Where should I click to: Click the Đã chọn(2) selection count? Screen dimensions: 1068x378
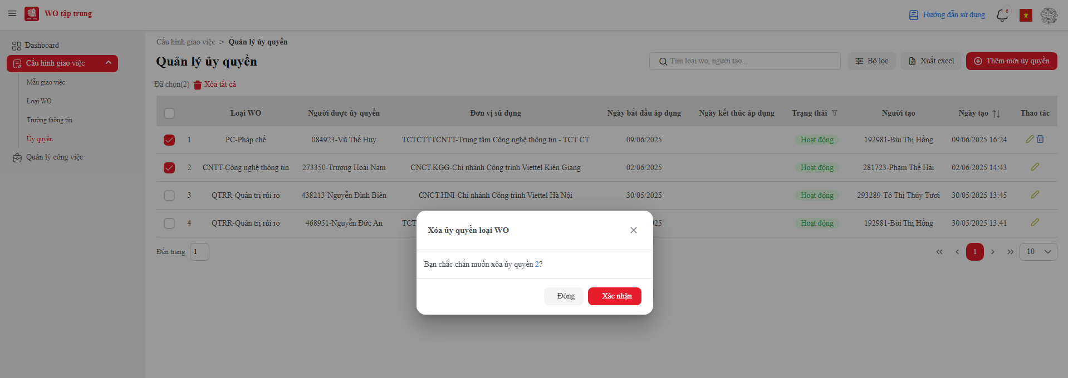172,84
